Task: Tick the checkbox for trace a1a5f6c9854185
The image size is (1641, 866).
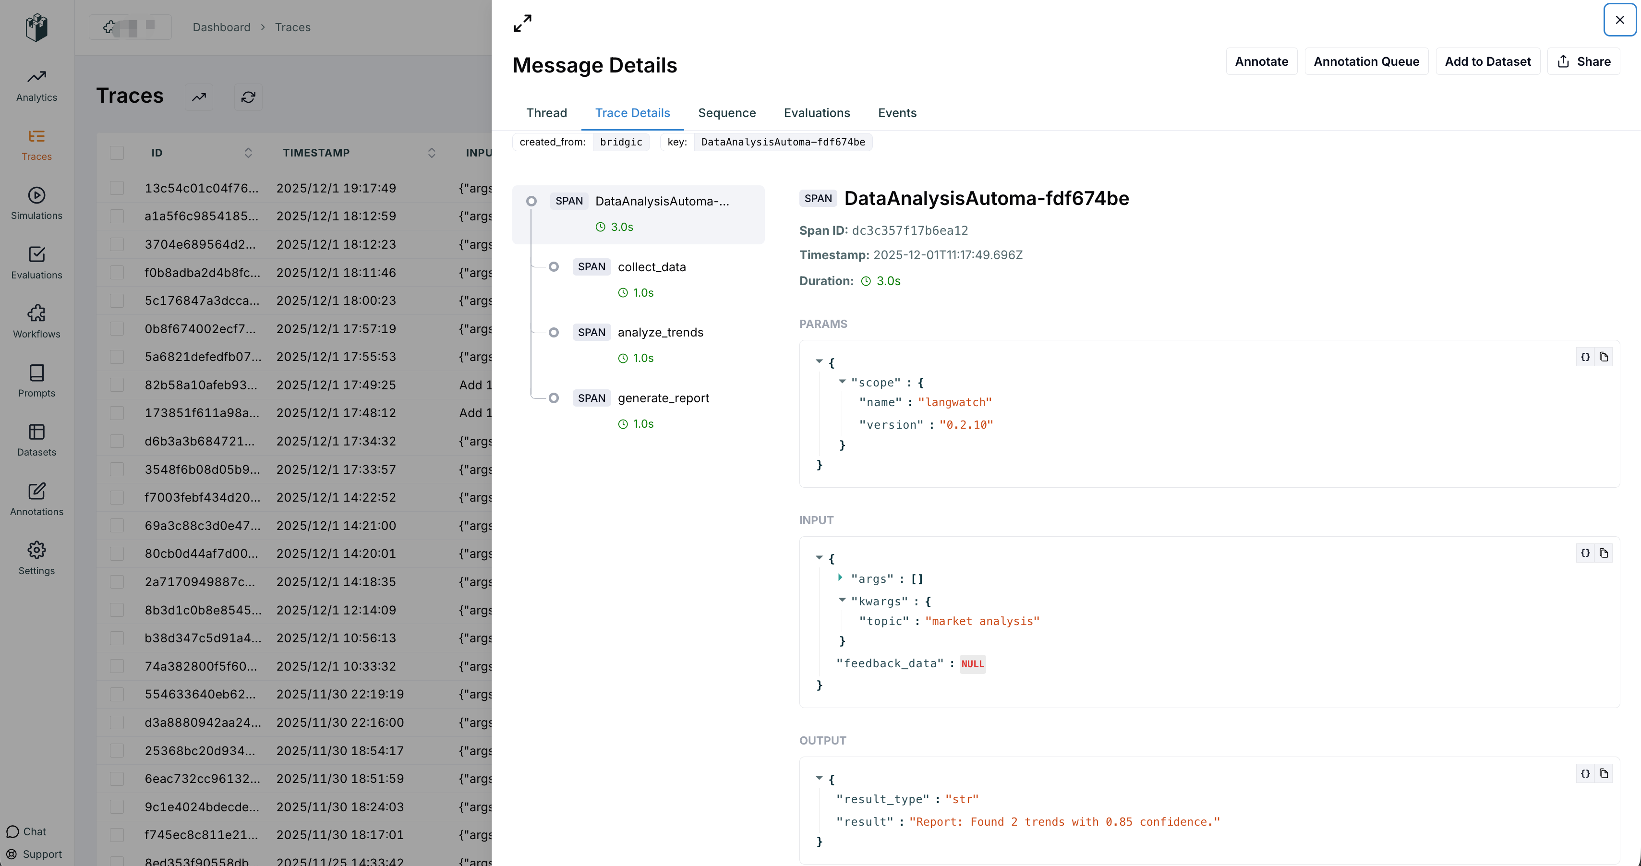Action: (117, 216)
